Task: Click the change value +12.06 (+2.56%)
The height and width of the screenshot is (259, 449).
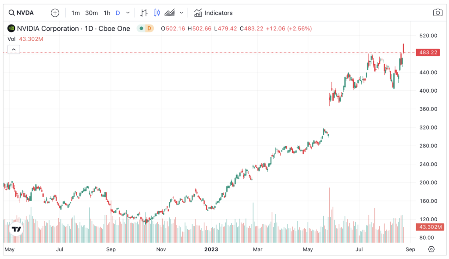Action: coord(289,29)
